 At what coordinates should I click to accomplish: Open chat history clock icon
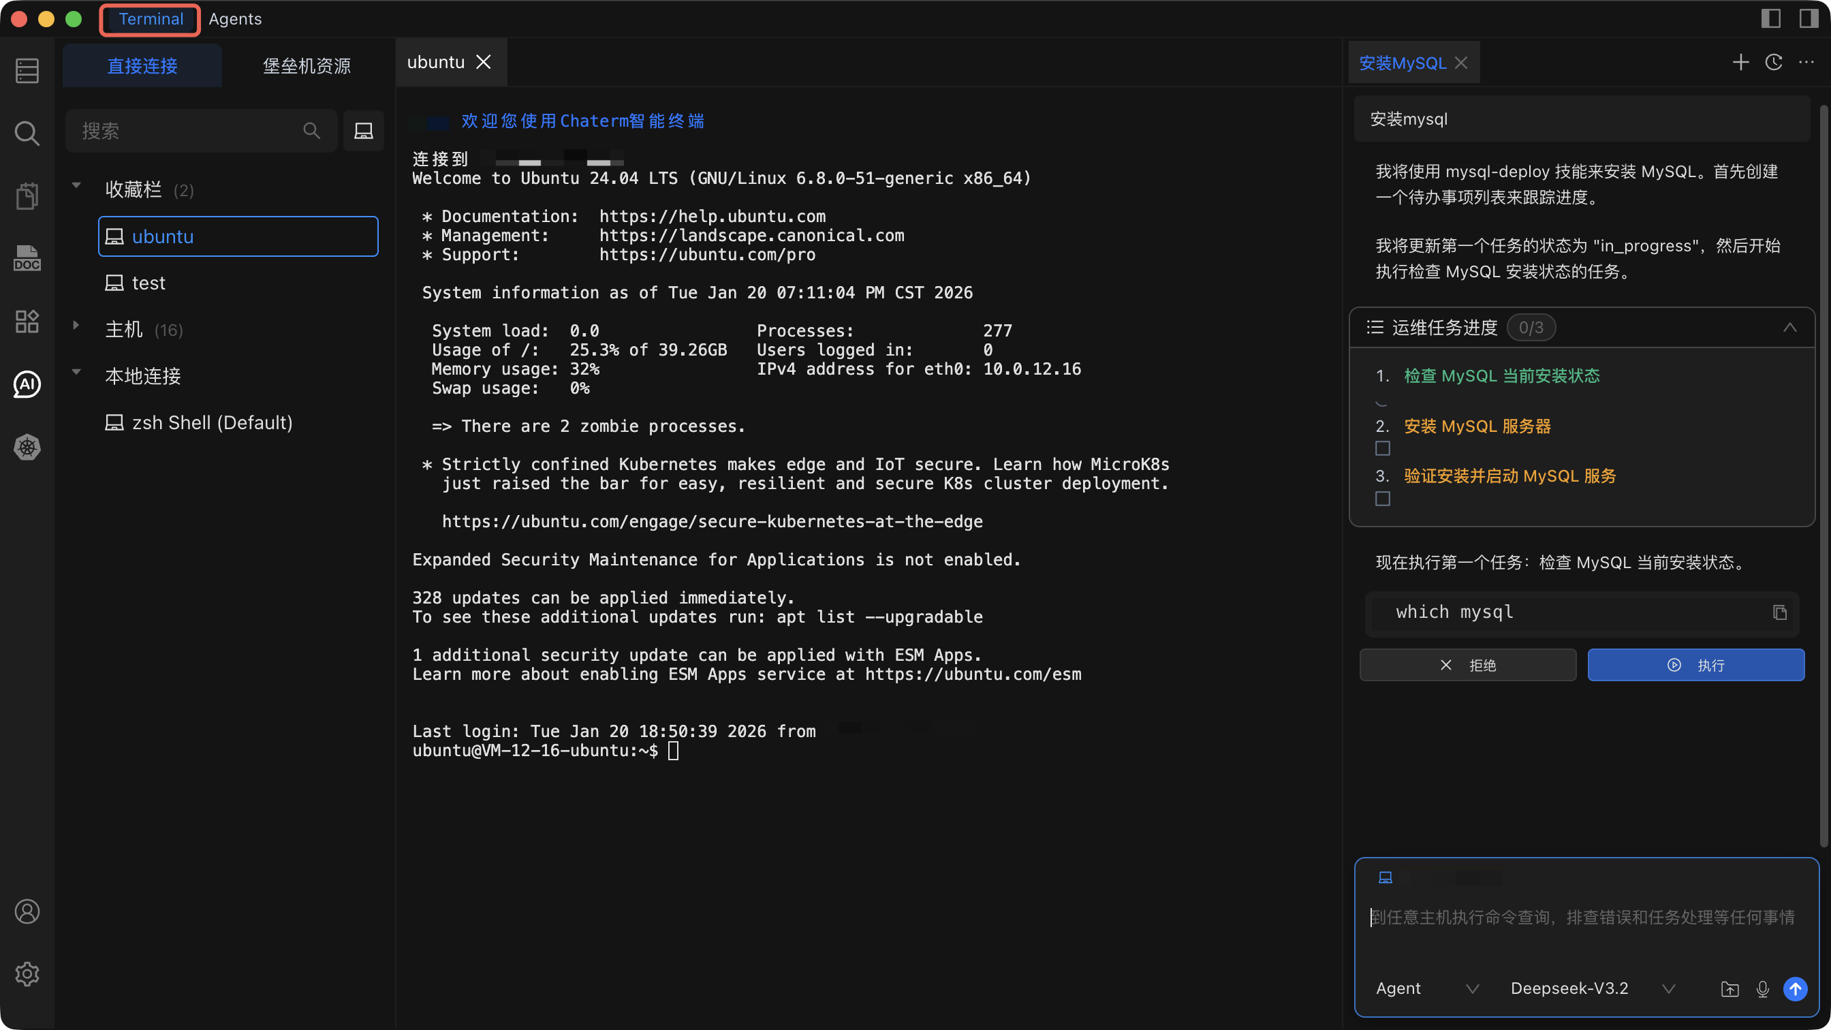(x=1773, y=63)
